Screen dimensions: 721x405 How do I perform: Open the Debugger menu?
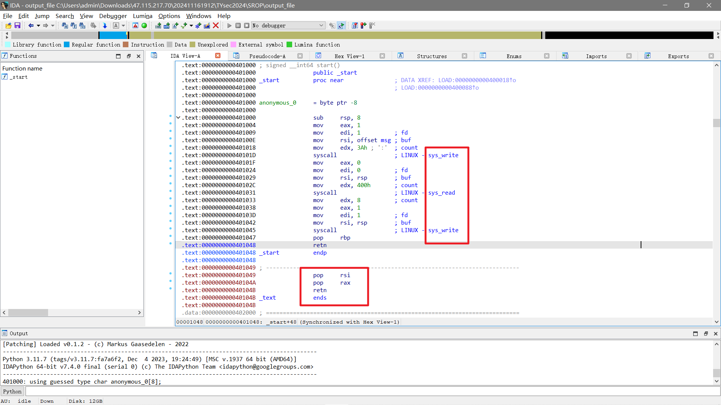113,16
